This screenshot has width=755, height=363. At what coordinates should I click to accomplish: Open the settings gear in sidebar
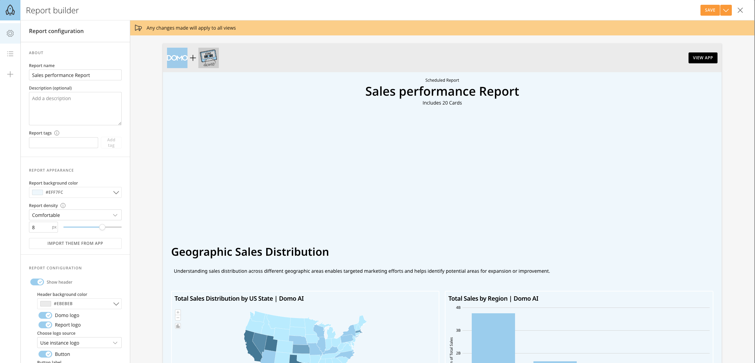pos(10,33)
